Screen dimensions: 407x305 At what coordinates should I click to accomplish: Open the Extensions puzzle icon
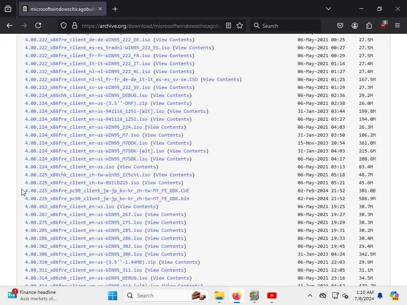coord(369,26)
